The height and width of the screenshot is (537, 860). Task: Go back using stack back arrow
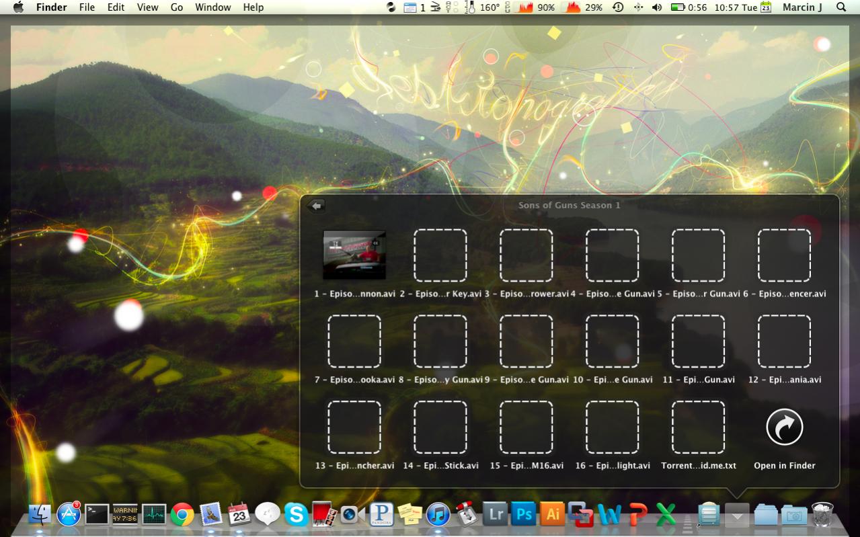(315, 206)
